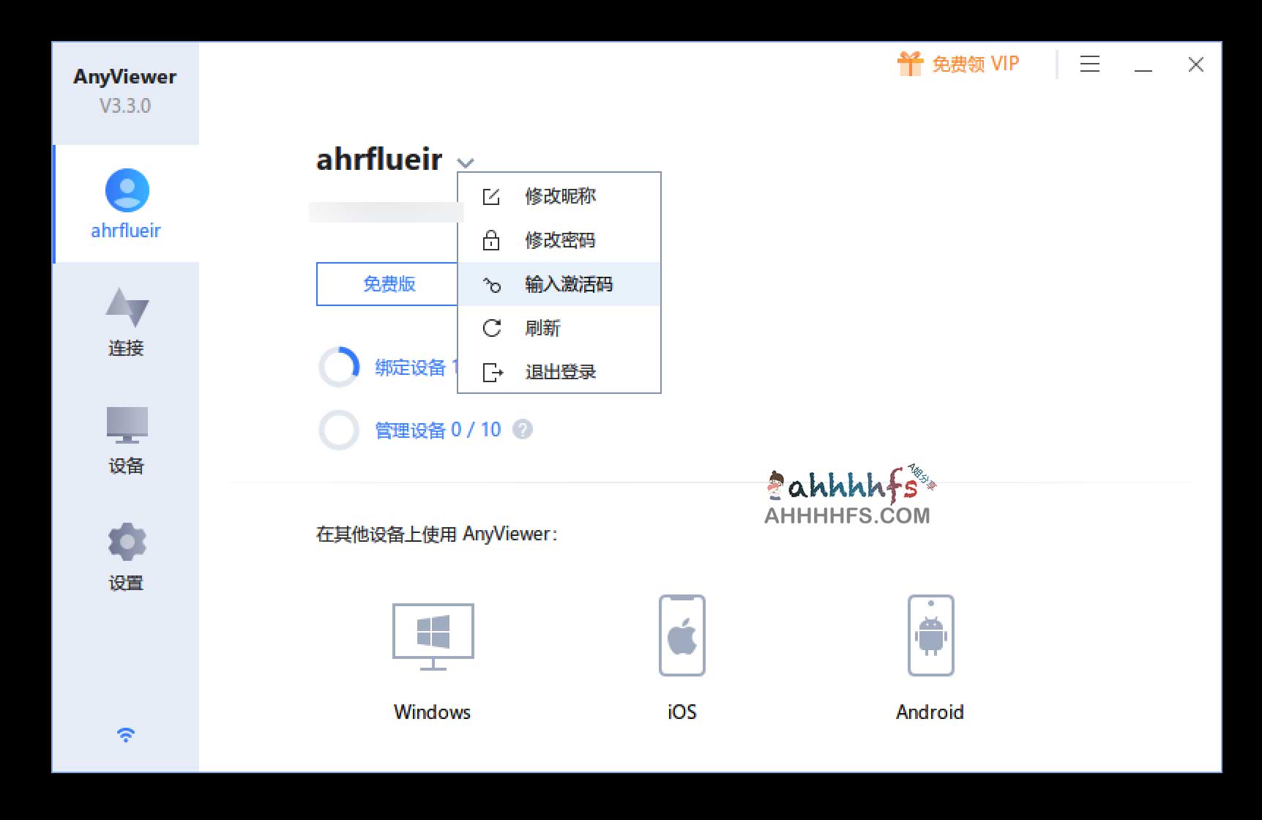Click the 管理设备 0/10 progress circle

pyautogui.click(x=339, y=430)
